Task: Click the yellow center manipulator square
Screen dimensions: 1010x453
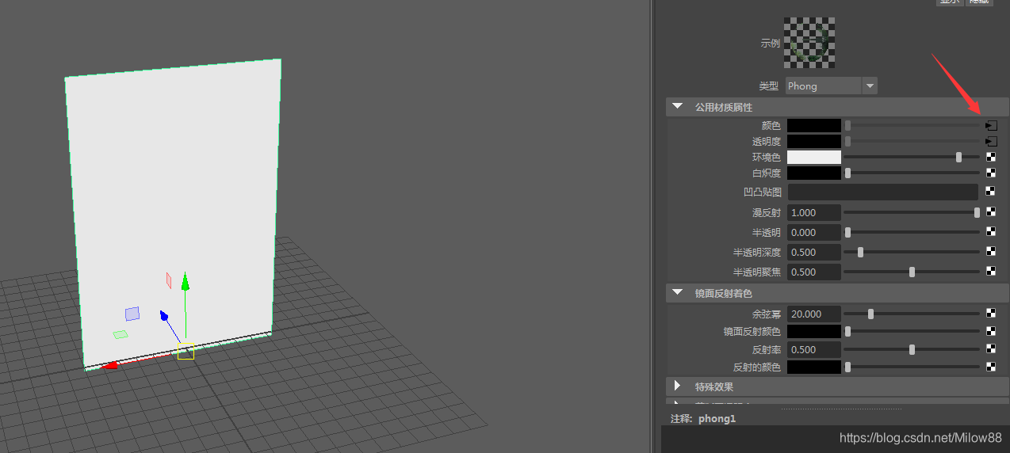Action: tap(186, 351)
